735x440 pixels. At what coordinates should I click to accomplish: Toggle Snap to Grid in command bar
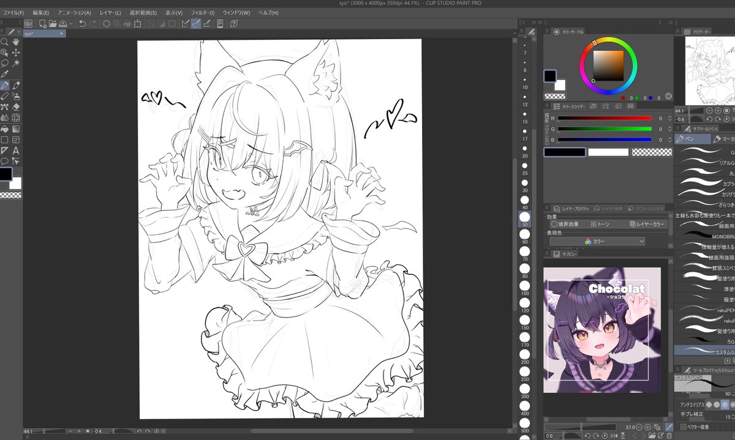206,23
